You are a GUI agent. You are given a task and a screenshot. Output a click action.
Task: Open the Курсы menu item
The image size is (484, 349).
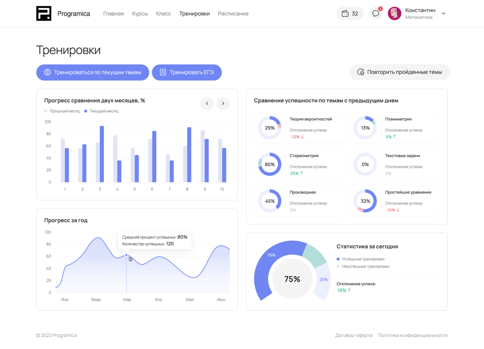(140, 13)
